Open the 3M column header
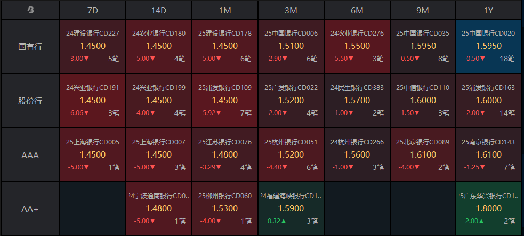The width and height of the screenshot is (524, 236). 291,10
